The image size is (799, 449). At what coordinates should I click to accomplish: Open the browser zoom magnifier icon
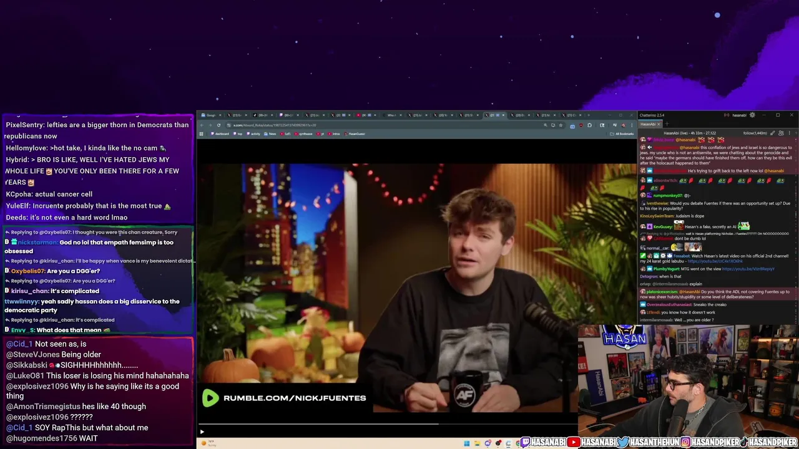coord(546,125)
